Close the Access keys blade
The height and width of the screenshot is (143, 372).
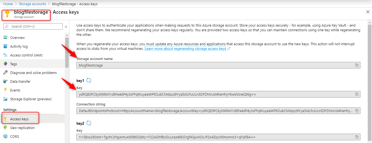point(368,12)
